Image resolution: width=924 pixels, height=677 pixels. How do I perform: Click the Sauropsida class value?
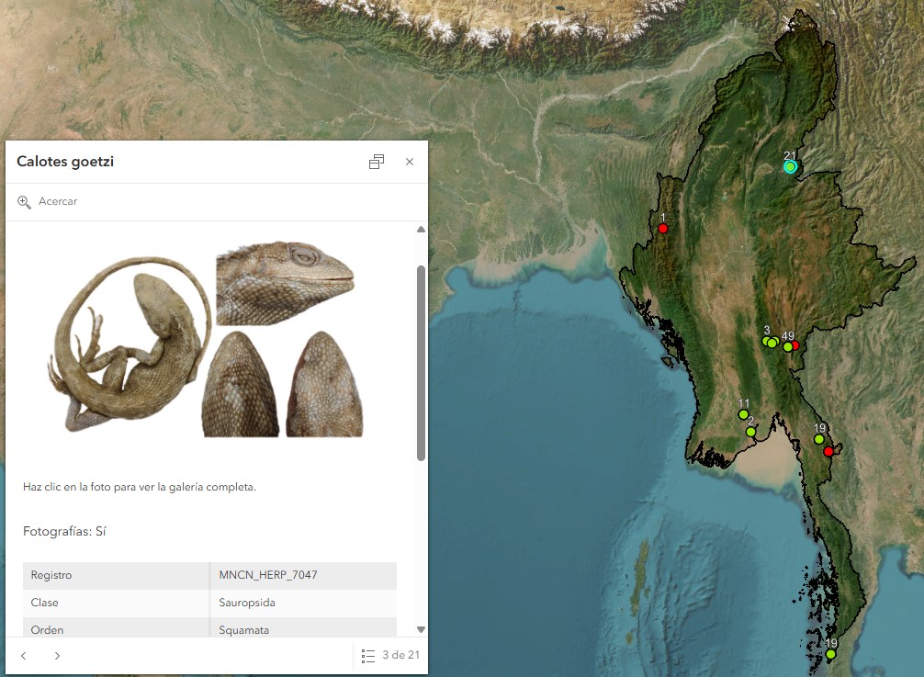pos(247,603)
